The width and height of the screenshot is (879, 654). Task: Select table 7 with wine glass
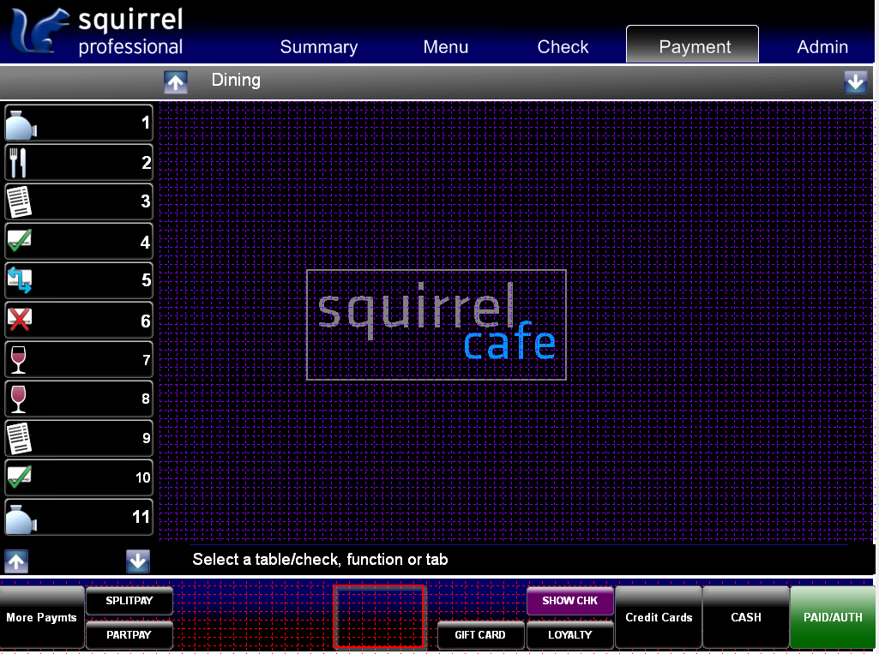pyautogui.click(x=79, y=359)
